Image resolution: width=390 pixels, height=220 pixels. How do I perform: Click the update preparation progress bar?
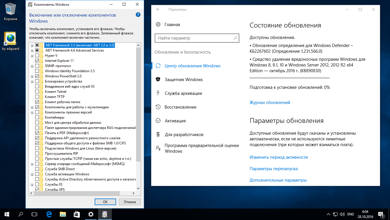[290, 78]
